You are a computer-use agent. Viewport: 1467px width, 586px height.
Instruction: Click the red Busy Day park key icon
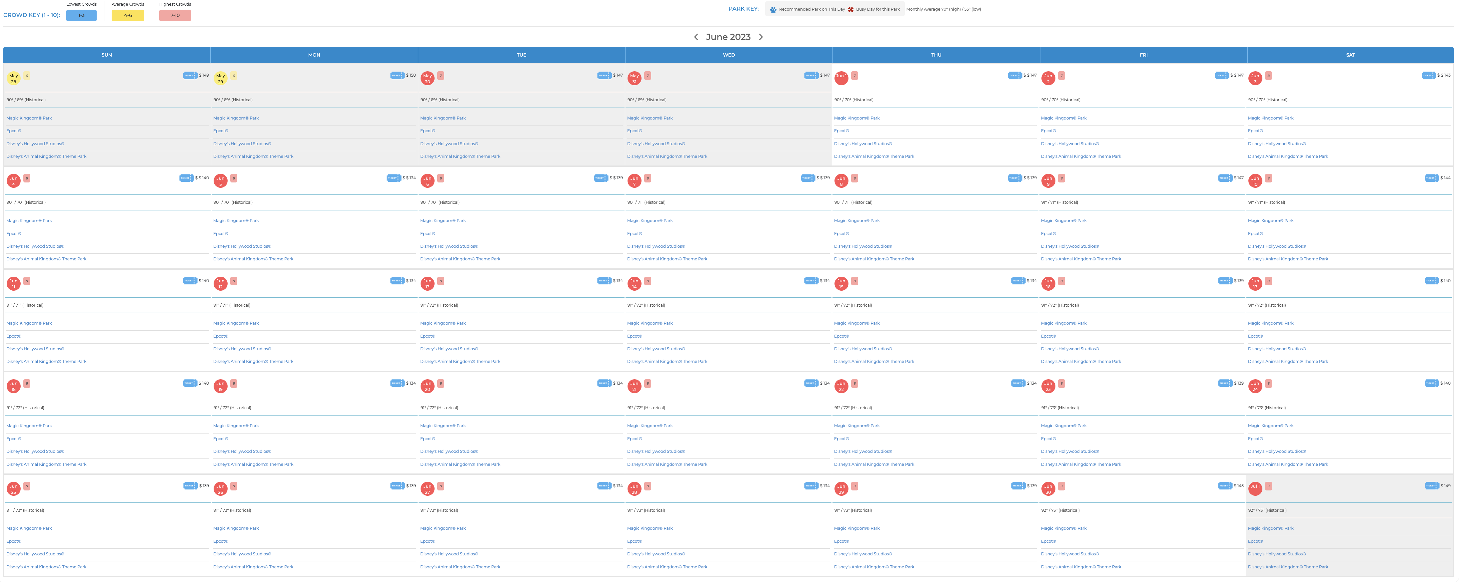(851, 9)
